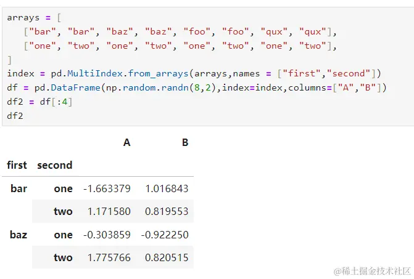
Task: Click the 'bar' index label
Action: click(19, 188)
